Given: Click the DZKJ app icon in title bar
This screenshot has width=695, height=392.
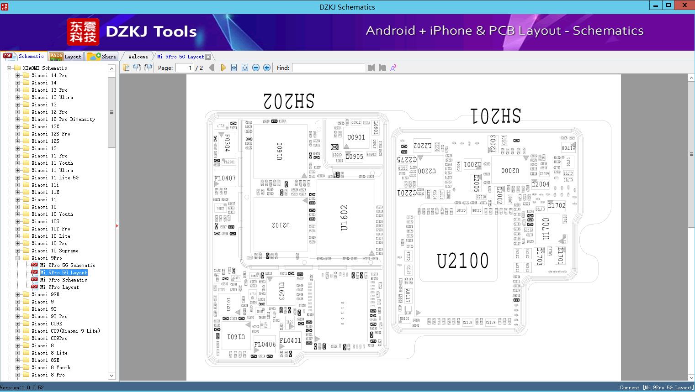Looking at the screenshot, I should (x=5, y=6).
